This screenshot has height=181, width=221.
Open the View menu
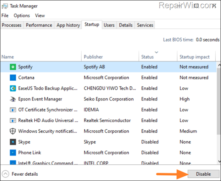coord(40,16)
